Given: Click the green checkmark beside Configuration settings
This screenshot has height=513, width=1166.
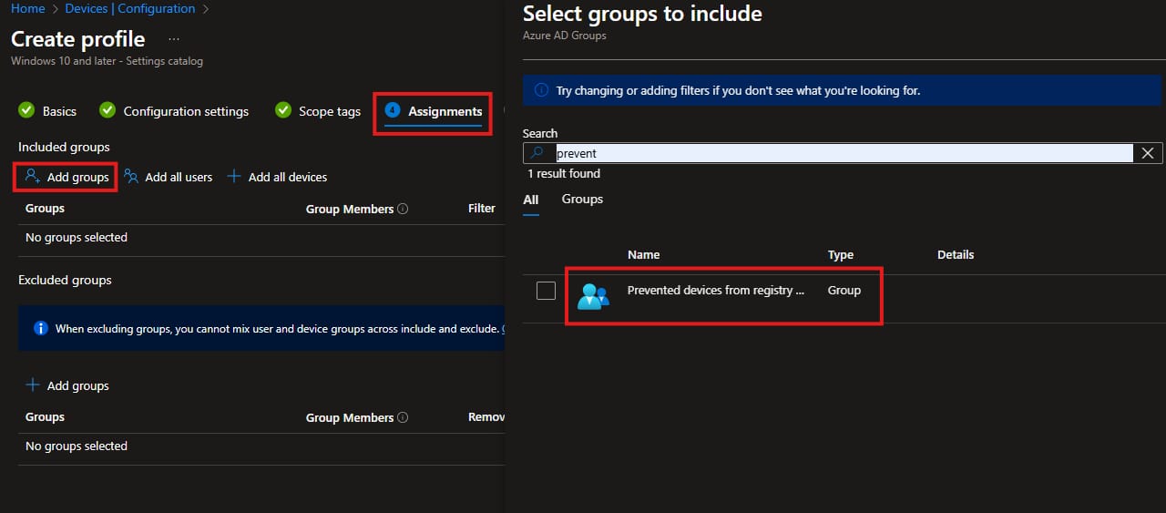Looking at the screenshot, I should (x=107, y=110).
